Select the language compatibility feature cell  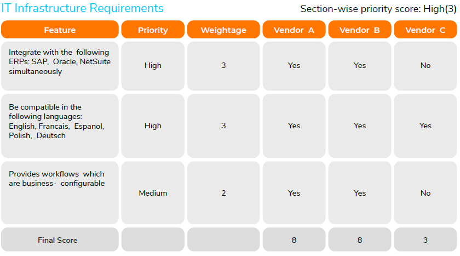[60, 126]
